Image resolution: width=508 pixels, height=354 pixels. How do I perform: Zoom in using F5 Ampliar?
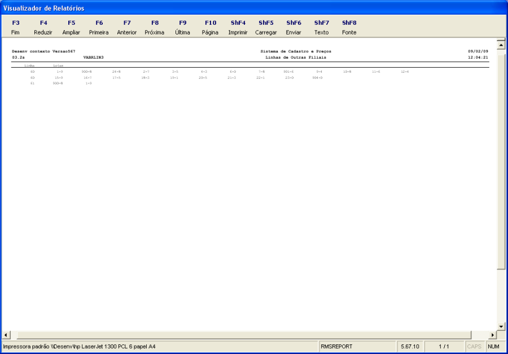click(71, 27)
